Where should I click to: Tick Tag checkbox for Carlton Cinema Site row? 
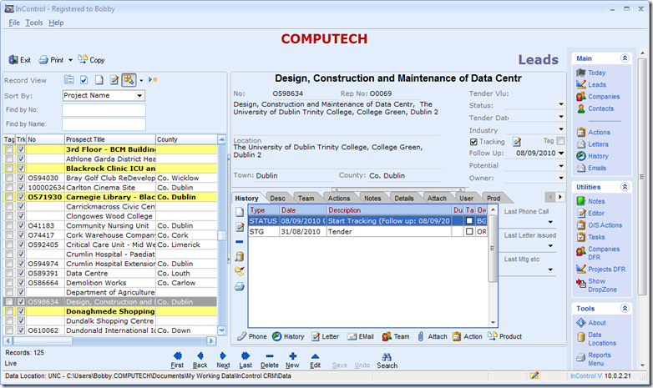coord(8,188)
